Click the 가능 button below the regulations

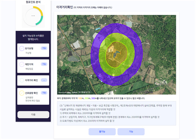[131, 132]
